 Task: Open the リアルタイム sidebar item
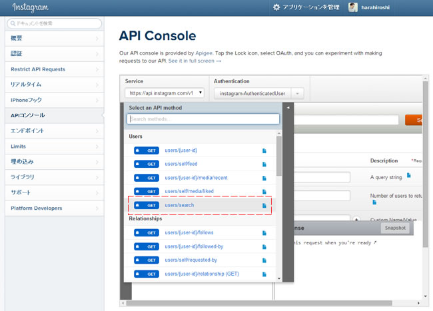point(55,85)
